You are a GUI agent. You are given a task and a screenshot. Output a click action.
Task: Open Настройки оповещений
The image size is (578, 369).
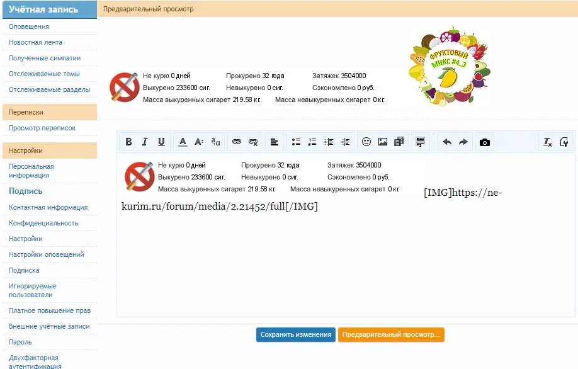(x=47, y=254)
